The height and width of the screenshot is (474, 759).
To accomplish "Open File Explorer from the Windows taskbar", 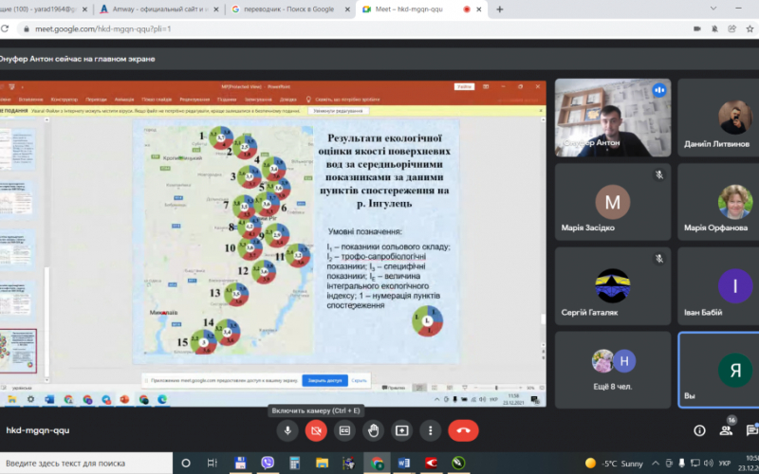I will (x=322, y=464).
